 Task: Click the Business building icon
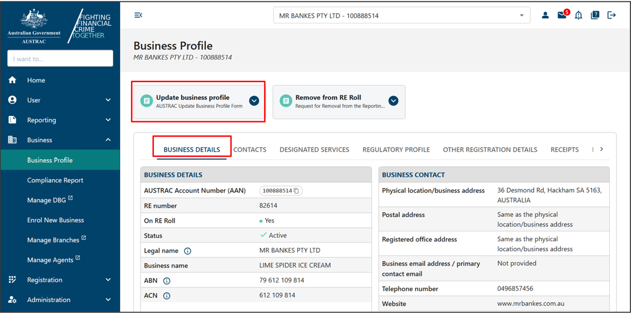point(12,140)
